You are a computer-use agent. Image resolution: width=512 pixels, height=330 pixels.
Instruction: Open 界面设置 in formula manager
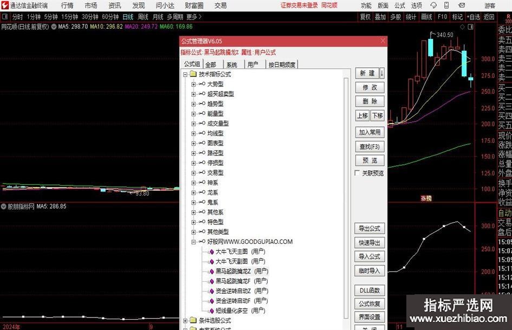tap(370, 316)
